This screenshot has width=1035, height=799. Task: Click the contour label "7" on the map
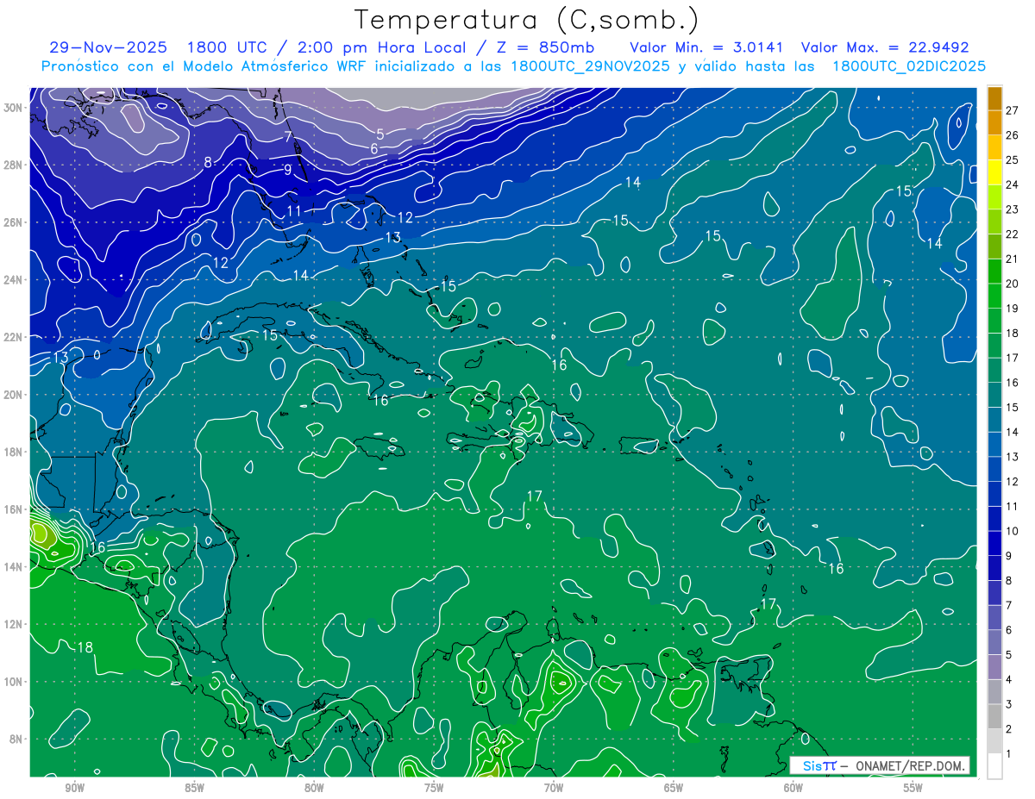pyautogui.click(x=287, y=136)
